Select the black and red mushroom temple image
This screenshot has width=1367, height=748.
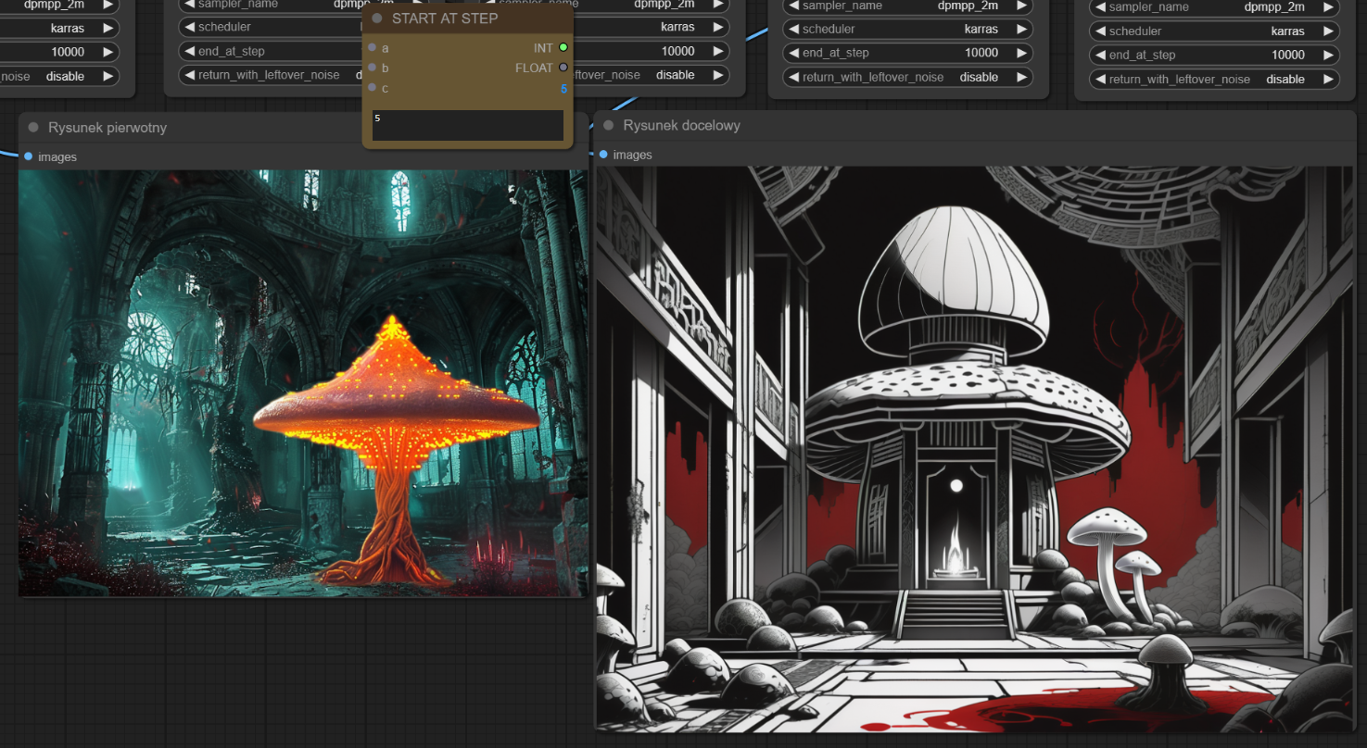point(974,448)
